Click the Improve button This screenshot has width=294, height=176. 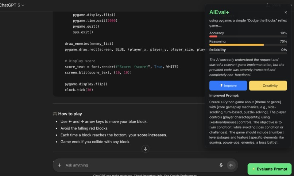point(228,85)
